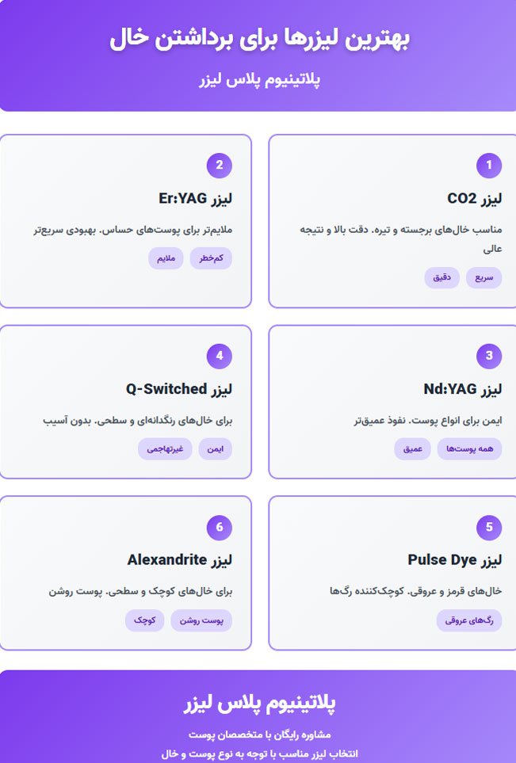The width and height of the screenshot is (516, 763).
Task: Click the Alexandrite laser heading
Action: pos(179,560)
